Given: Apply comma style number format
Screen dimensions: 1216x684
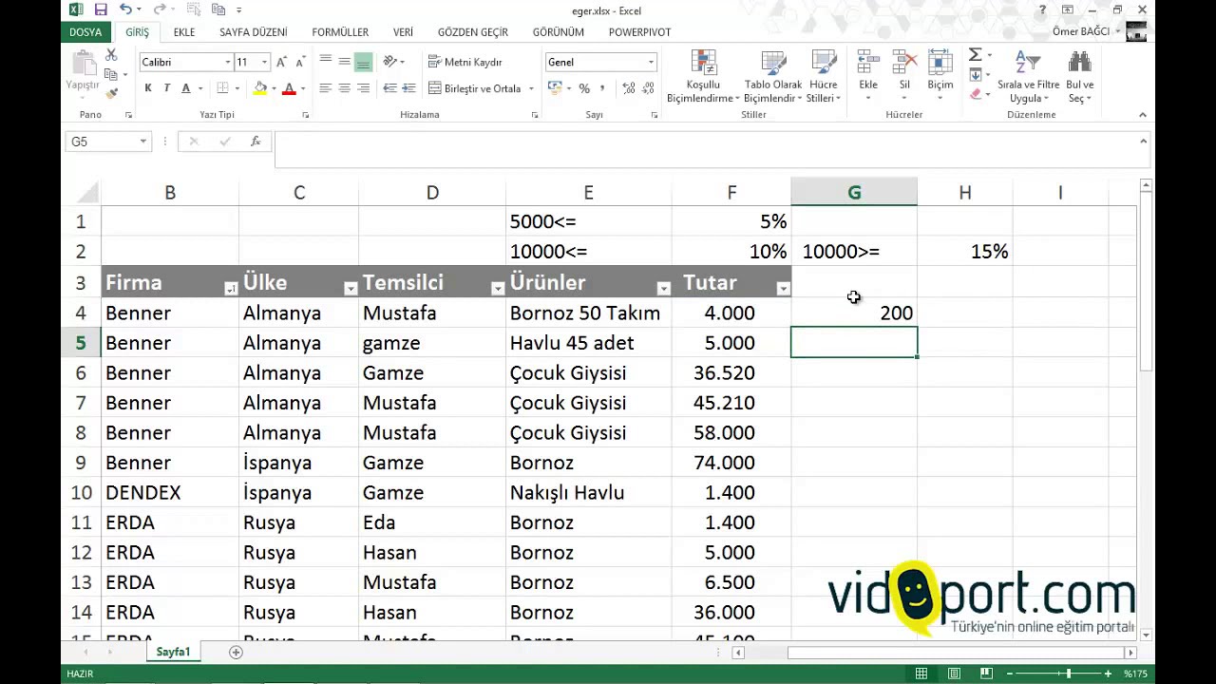Looking at the screenshot, I should point(602,88).
